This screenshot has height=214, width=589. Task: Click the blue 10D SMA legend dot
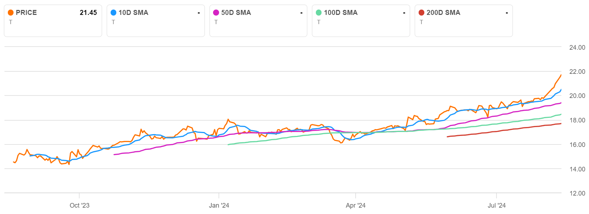pos(113,13)
